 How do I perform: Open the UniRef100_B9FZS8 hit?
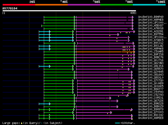pos(151,54)
